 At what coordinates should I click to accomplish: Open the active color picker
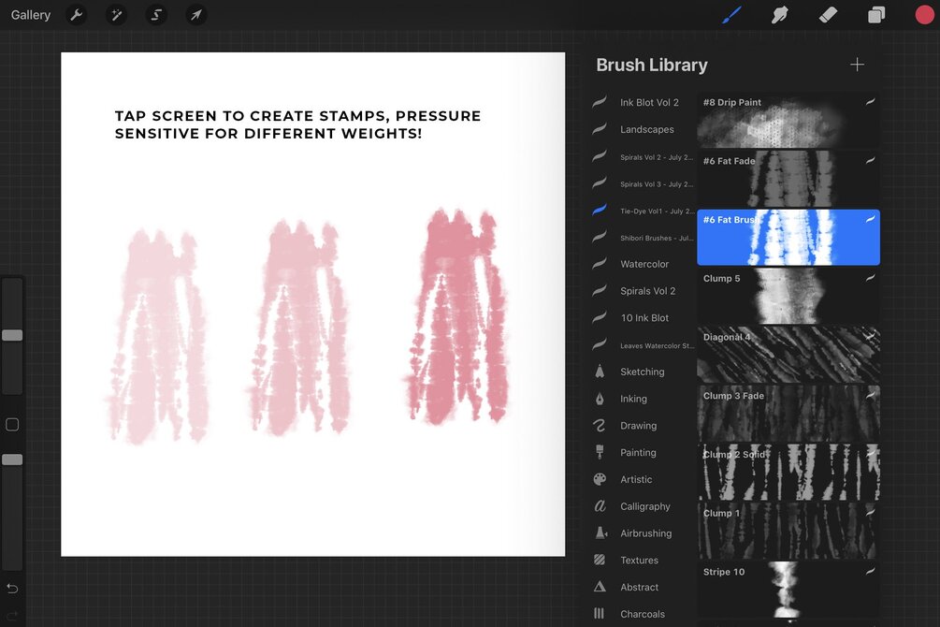point(925,15)
